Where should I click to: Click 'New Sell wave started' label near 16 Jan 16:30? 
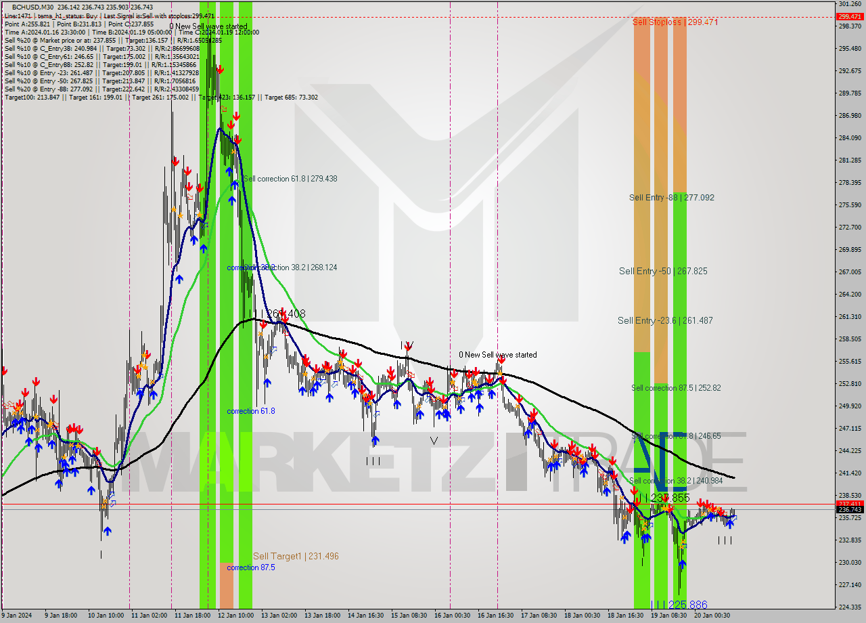[498, 355]
